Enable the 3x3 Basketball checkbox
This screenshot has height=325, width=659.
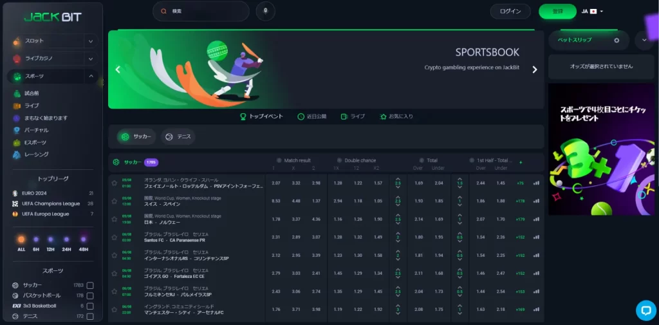click(x=90, y=306)
